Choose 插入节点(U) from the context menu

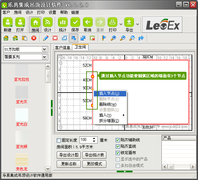[x=109, y=94]
